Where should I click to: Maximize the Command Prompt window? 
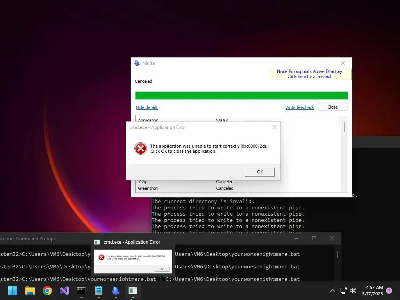click(x=314, y=238)
